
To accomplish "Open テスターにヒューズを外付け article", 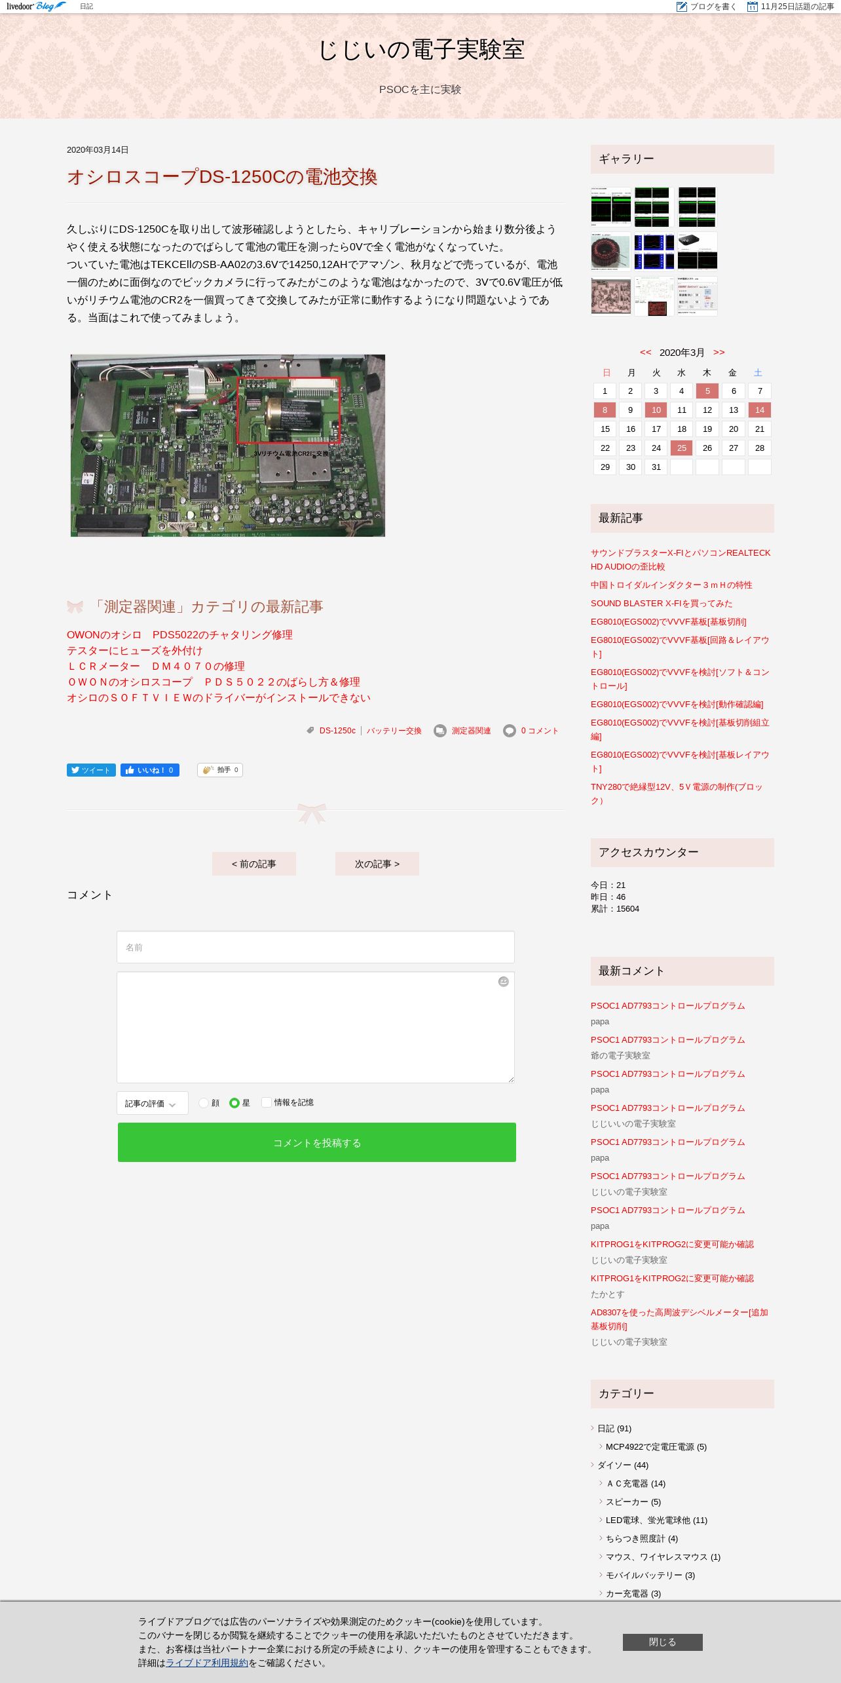I will (x=134, y=651).
